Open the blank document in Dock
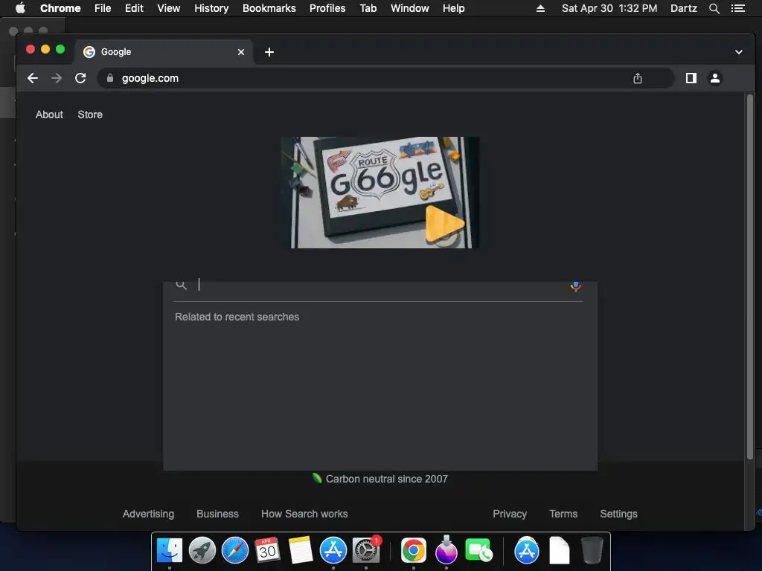The image size is (762, 571). point(560,551)
